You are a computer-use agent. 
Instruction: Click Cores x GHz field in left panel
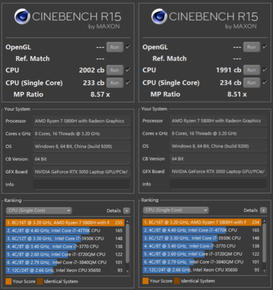point(81,133)
